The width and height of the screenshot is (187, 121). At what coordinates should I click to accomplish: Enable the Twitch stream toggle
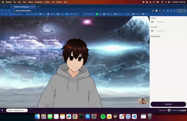[x=153, y=22]
